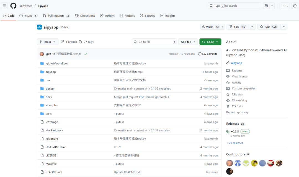The image size is (299, 177).
Task: Focus the Go to file field
Action: 154,42
